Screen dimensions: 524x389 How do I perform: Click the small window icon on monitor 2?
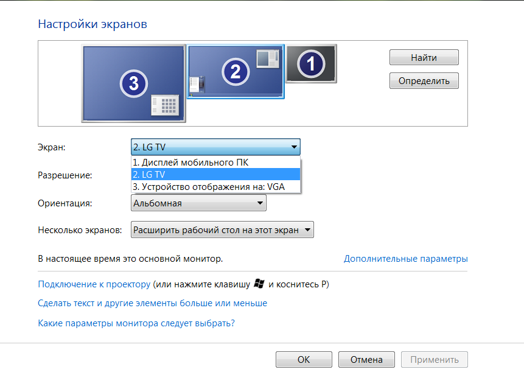point(267,58)
